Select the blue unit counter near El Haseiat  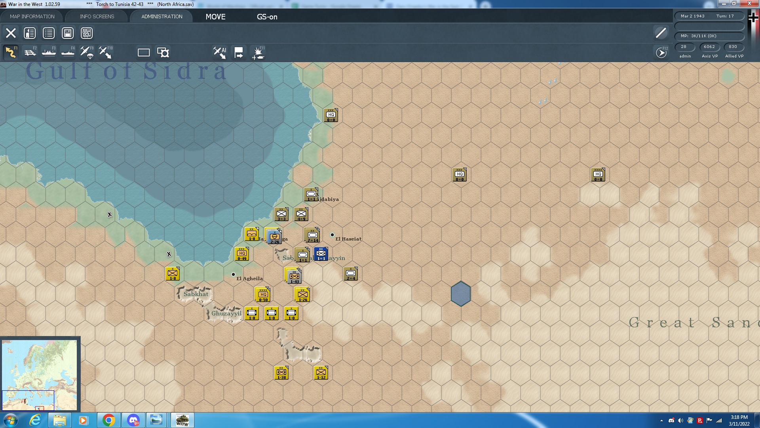321,254
